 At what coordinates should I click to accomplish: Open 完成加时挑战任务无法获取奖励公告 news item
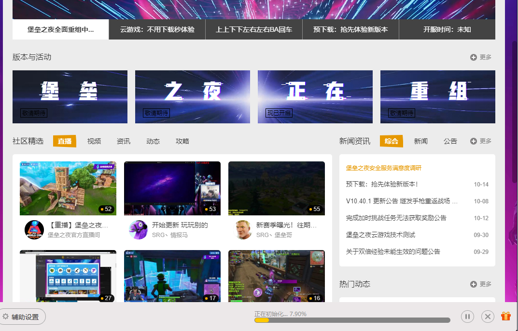pyautogui.click(x=396, y=218)
